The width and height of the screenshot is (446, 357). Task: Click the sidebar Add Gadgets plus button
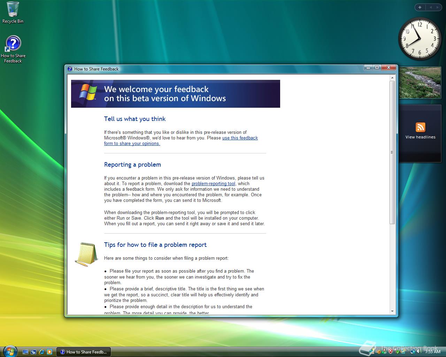tap(420, 7)
